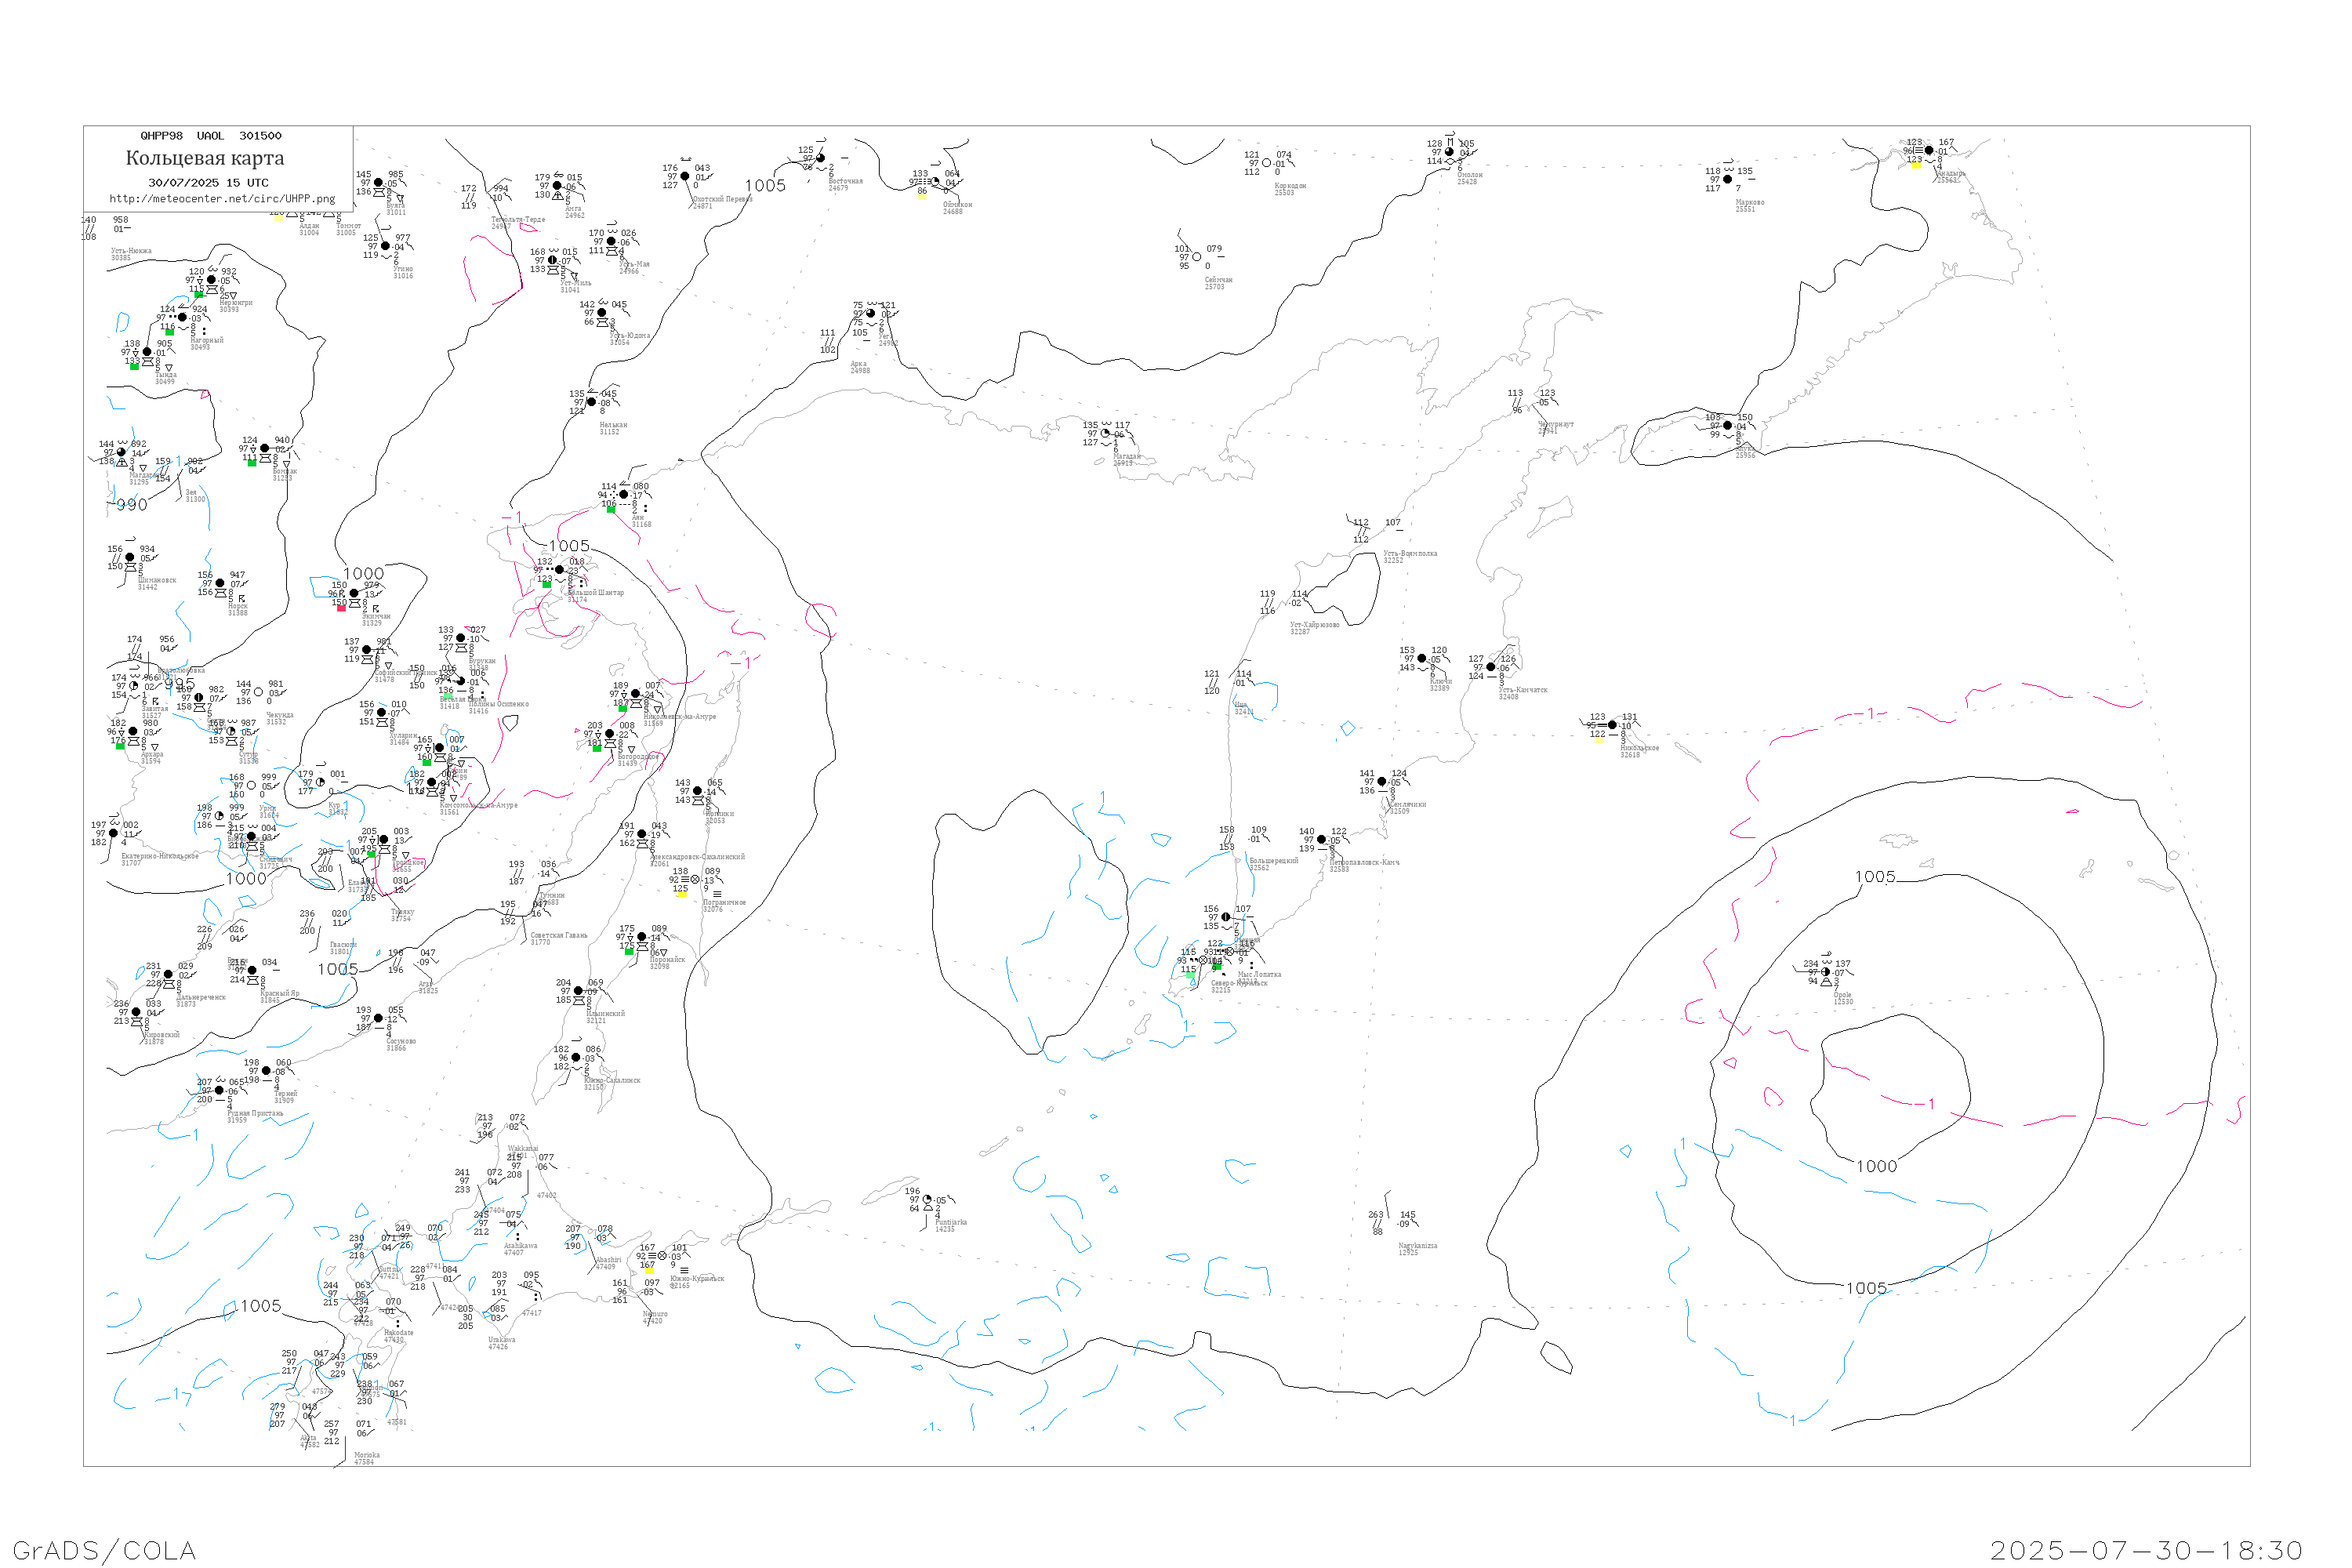
Task: Click the partly filled Магдагачи station circle
Action: point(122,452)
